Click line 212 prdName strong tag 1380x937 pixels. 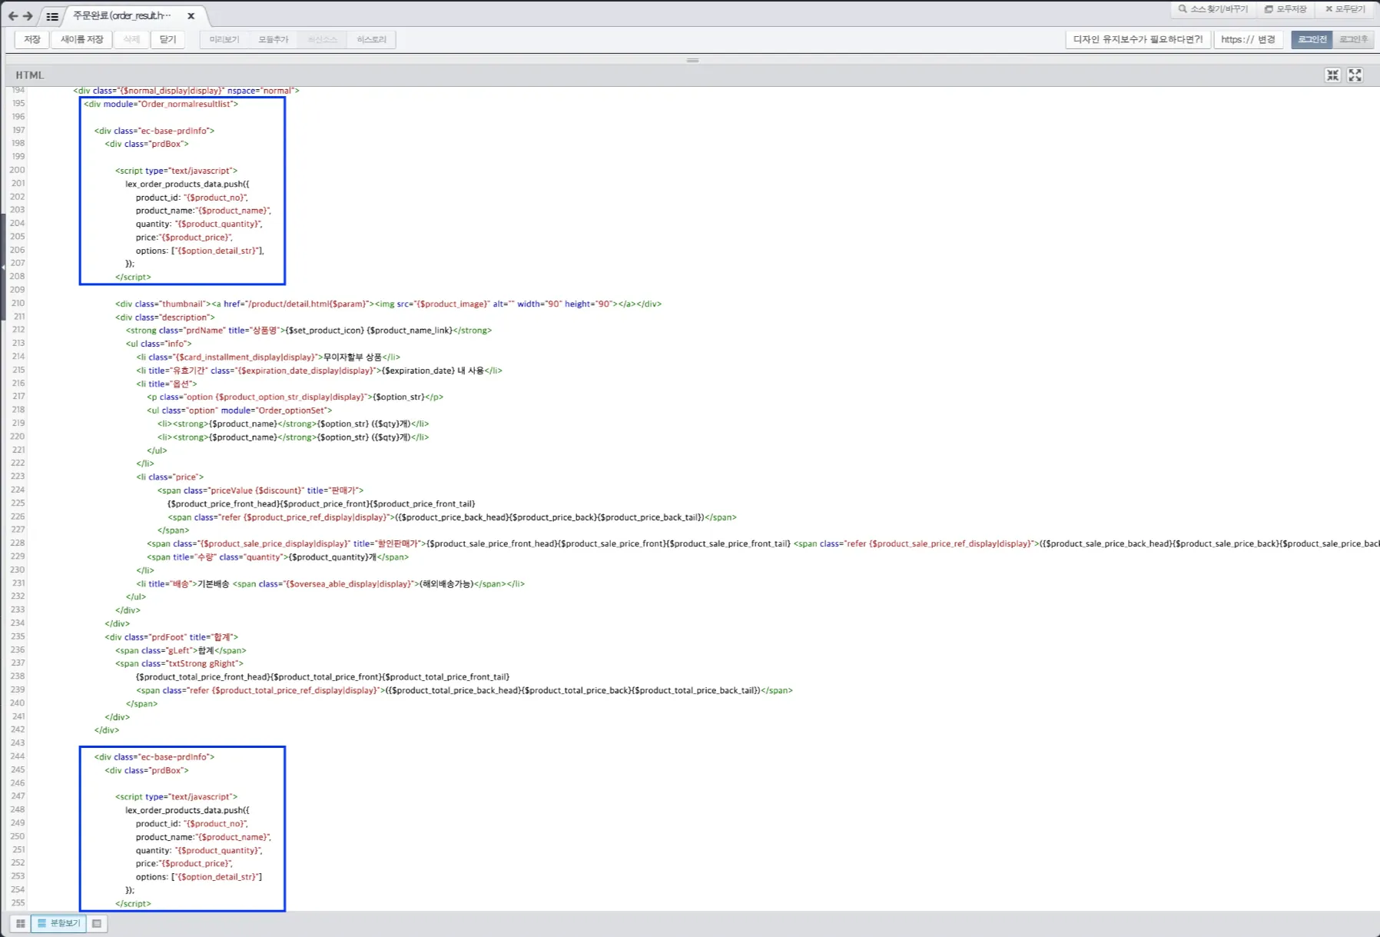[x=309, y=331]
